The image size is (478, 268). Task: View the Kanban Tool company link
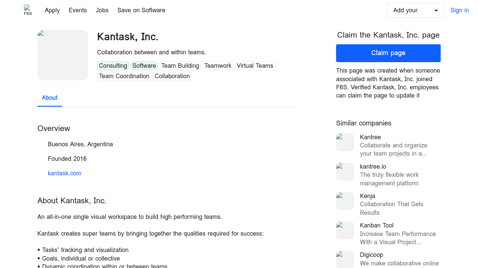tap(377, 226)
